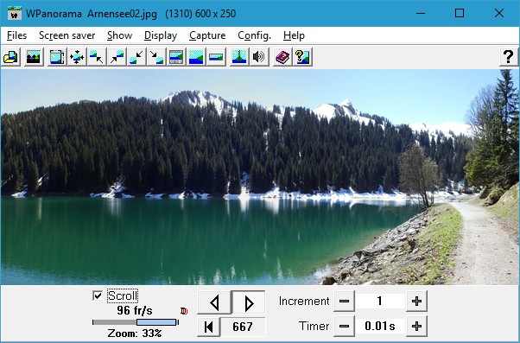Open a panorama file with folder icon

click(x=10, y=57)
